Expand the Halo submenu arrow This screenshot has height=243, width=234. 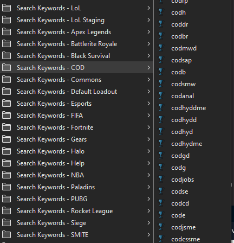pos(148,151)
